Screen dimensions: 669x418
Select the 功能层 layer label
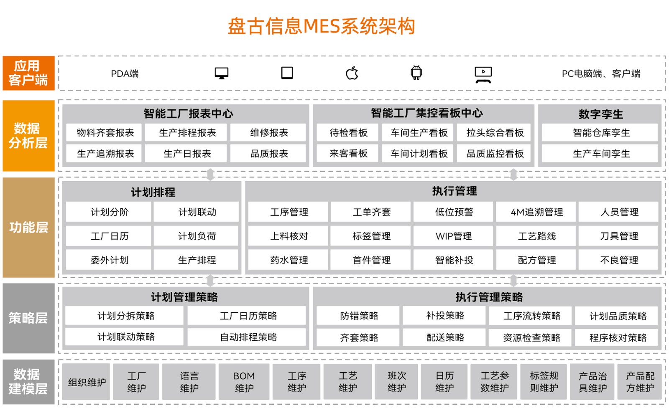(28, 228)
